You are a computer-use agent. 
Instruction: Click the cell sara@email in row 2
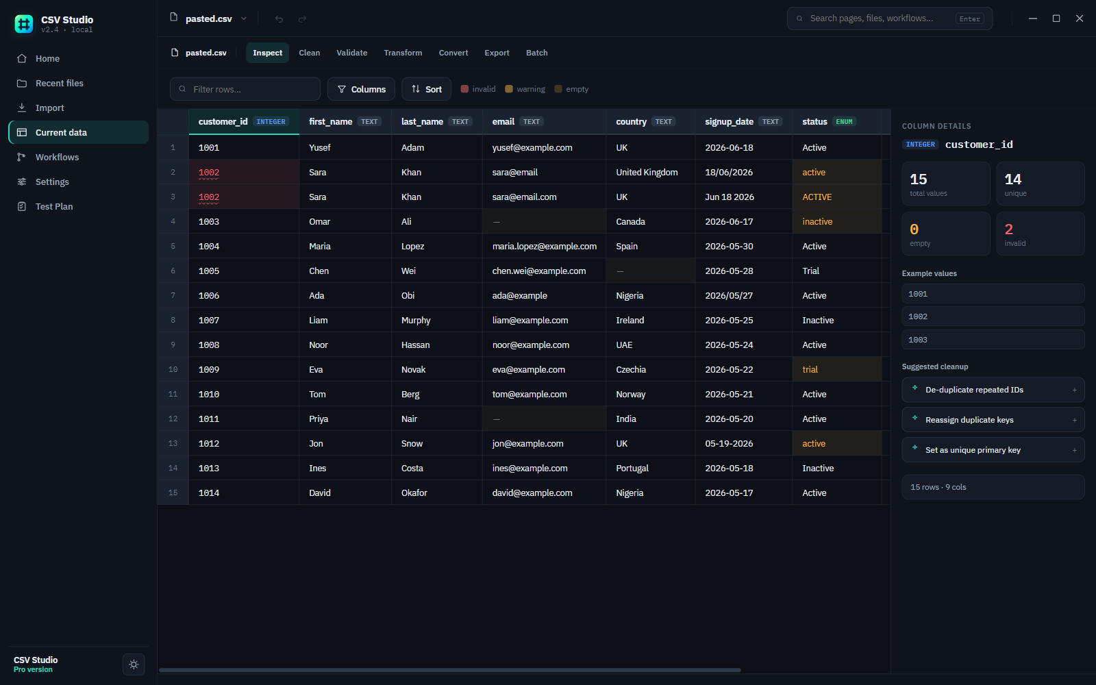[544, 172]
